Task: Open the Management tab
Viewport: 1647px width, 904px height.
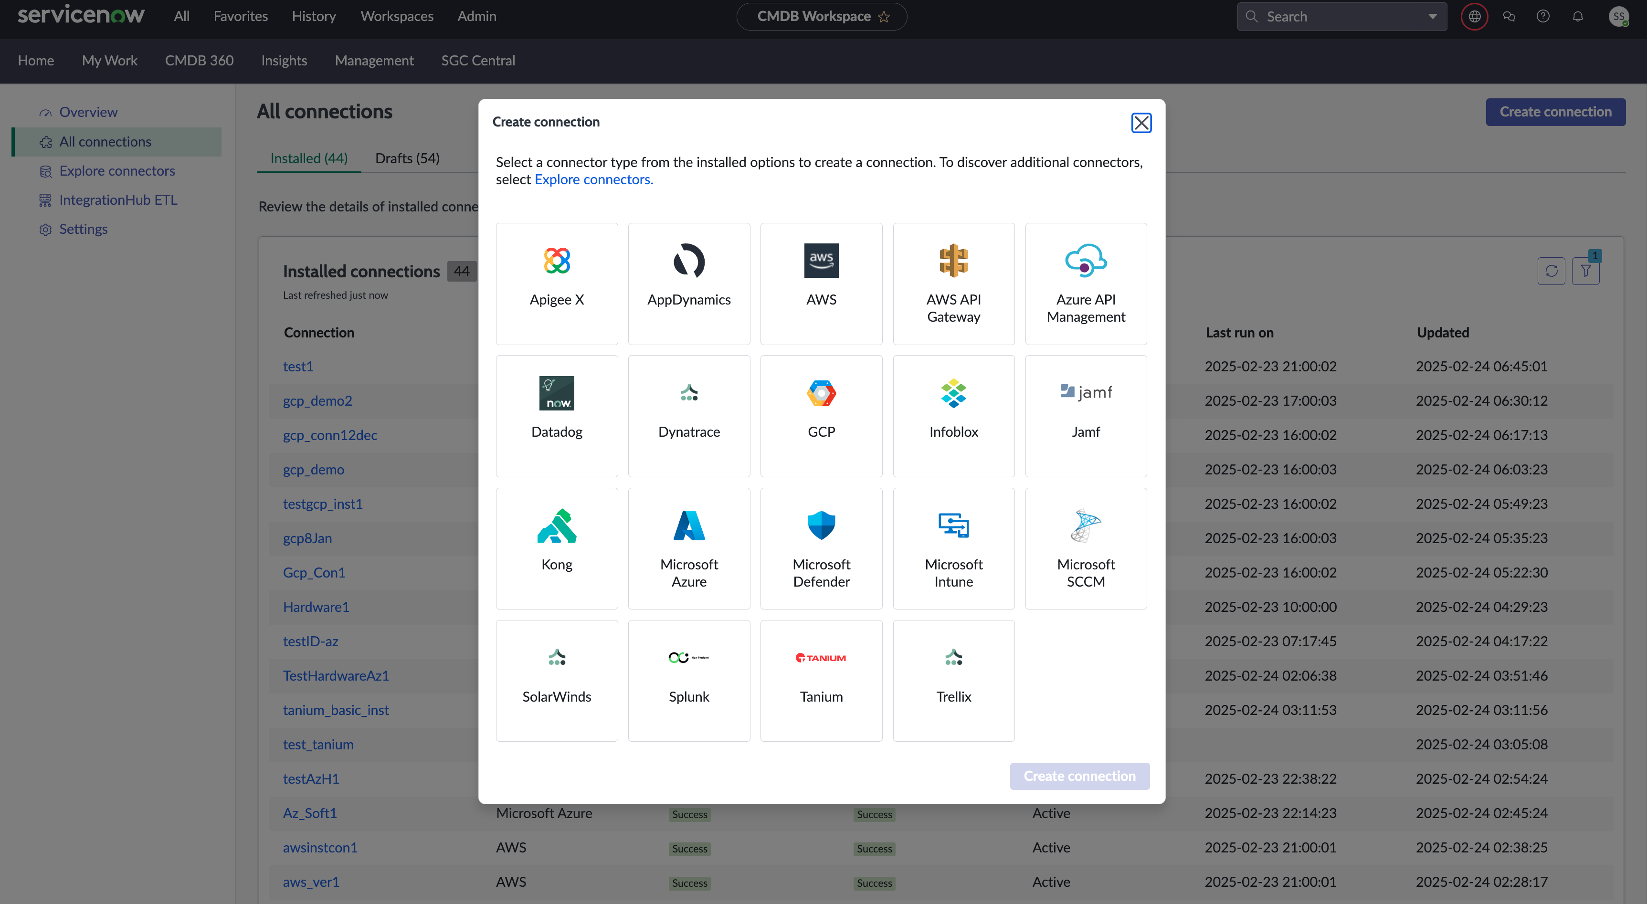Action: (x=374, y=60)
